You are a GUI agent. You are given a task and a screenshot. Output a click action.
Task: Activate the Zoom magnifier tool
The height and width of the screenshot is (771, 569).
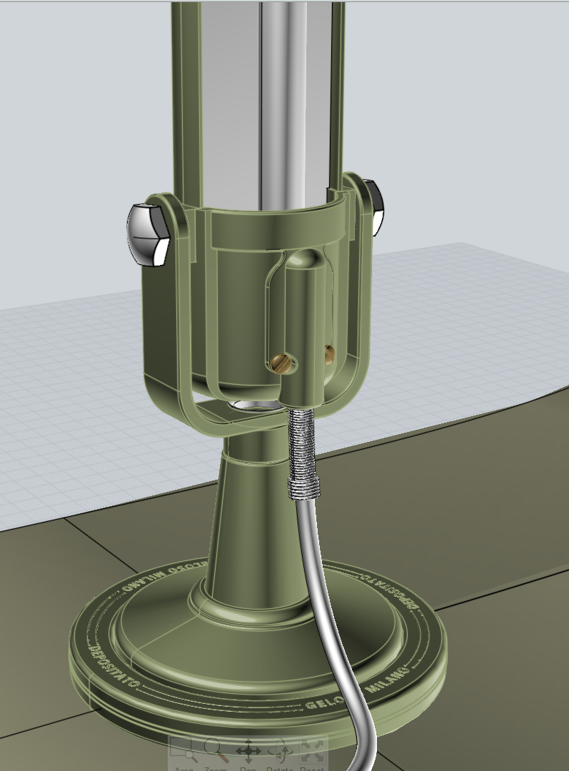216,755
